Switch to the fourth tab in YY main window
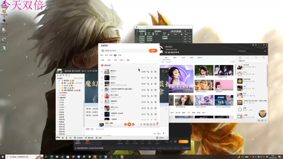 point(192,58)
